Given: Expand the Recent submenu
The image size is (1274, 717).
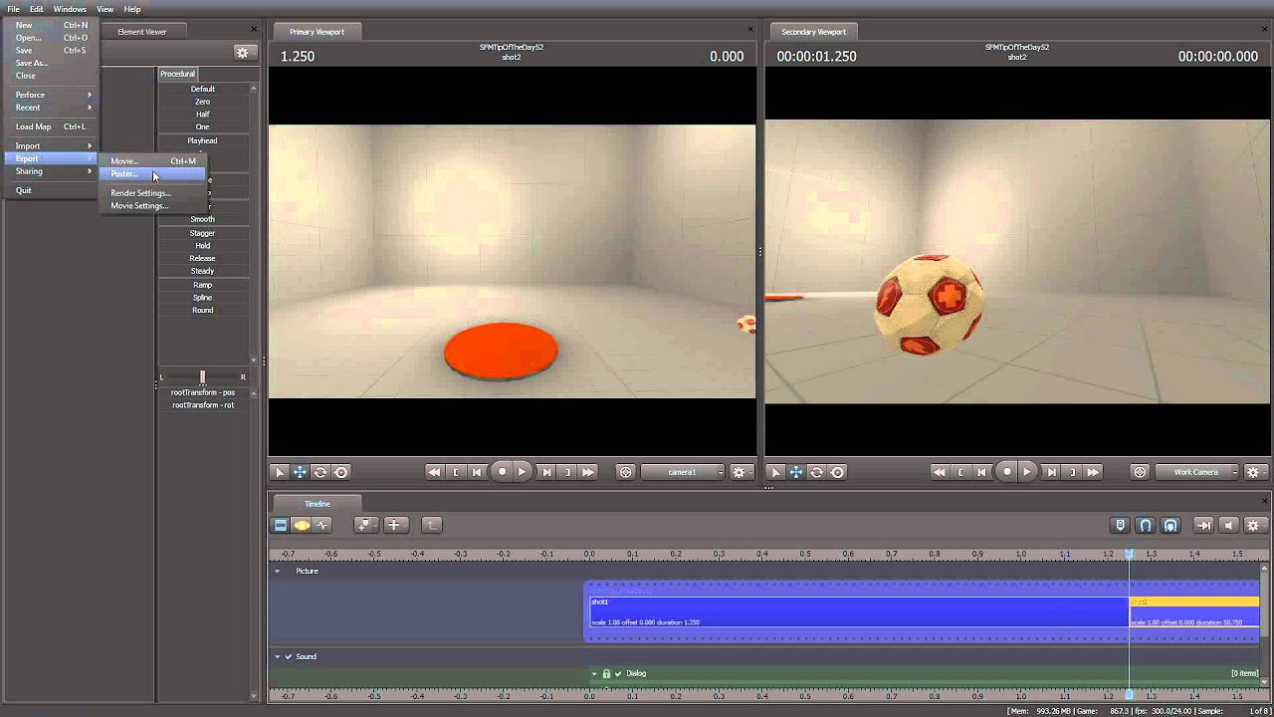Looking at the screenshot, I should click(50, 108).
